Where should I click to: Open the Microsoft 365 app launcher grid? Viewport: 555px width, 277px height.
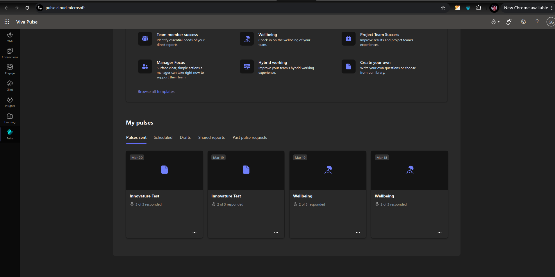pyautogui.click(x=7, y=22)
